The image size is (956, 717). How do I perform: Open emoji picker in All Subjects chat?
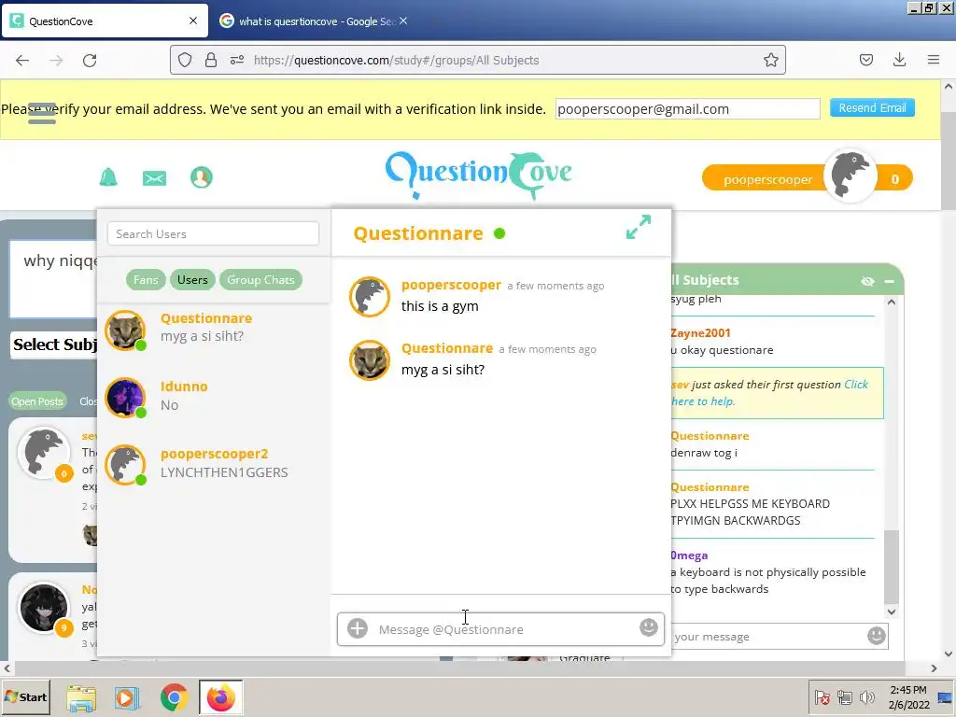point(876,636)
